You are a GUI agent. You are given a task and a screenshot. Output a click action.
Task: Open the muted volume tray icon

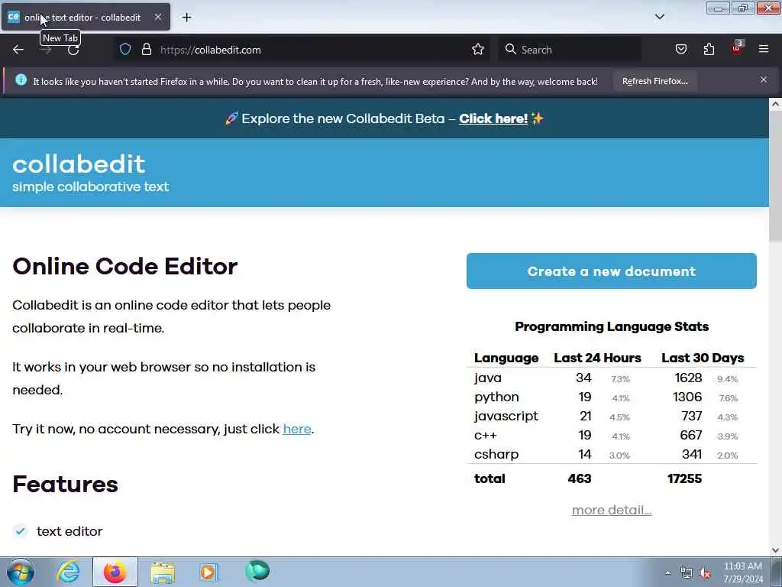tap(705, 573)
